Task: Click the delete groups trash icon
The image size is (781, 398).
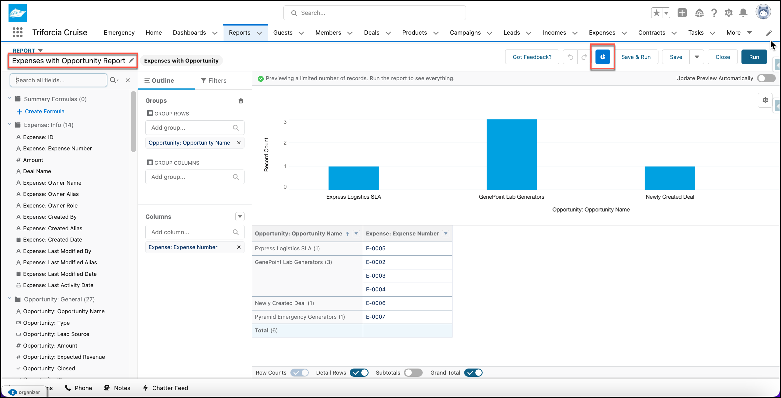Action: (x=241, y=101)
